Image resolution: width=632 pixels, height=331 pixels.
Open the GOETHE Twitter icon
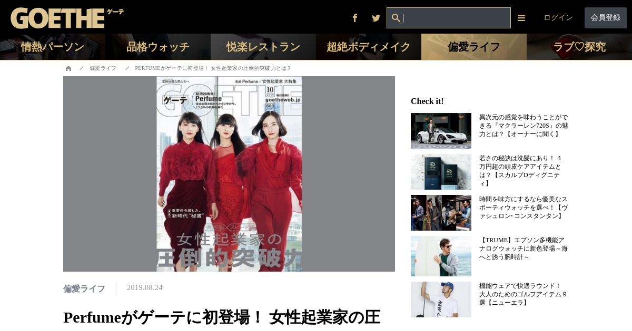(x=376, y=18)
